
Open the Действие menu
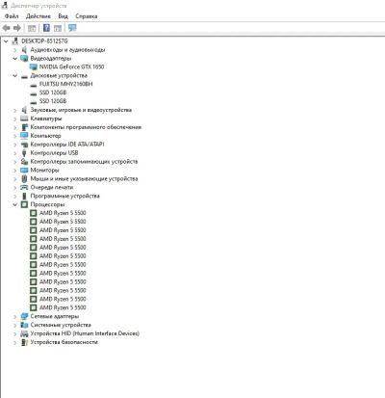coord(38,16)
